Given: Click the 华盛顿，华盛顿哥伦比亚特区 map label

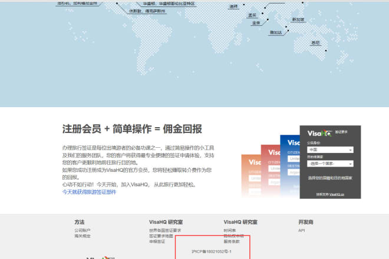Looking at the screenshot, I should coord(169,4).
